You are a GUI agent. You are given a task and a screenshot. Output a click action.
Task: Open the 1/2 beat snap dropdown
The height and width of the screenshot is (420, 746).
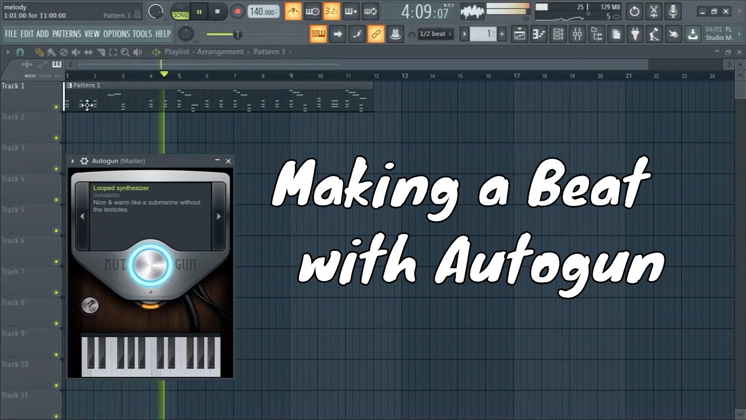435,34
